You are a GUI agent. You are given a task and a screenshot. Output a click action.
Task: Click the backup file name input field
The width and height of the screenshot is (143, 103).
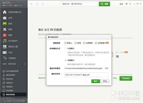[86, 75]
